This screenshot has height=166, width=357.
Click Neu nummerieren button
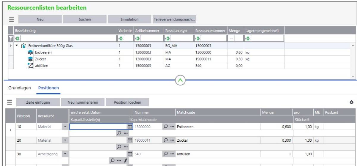tap(82, 102)
